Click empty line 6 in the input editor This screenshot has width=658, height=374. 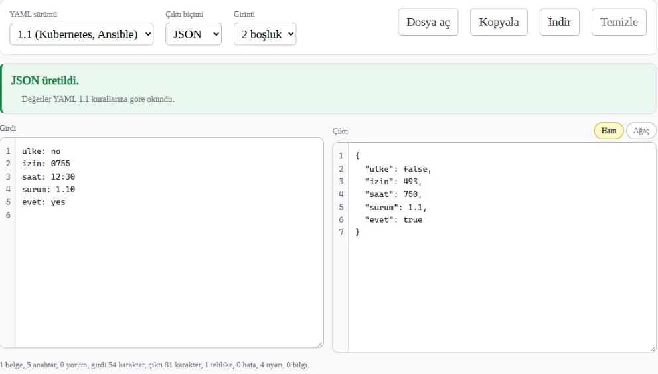coord(168,215)
